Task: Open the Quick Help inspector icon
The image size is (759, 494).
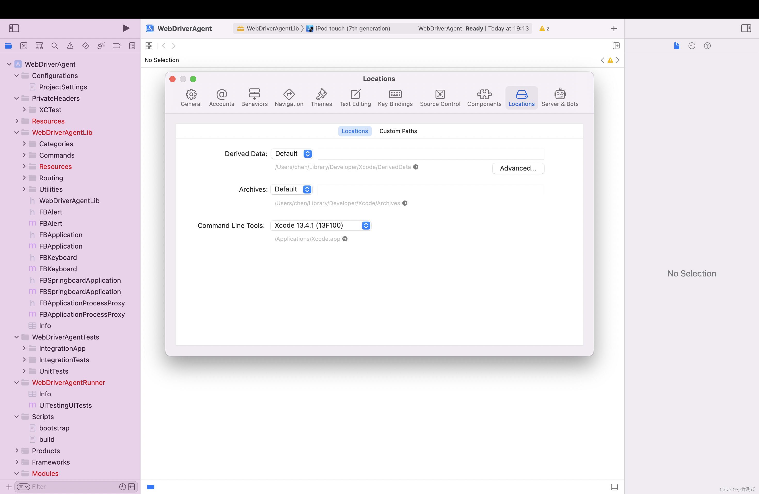Action: [x=707, y=46]
